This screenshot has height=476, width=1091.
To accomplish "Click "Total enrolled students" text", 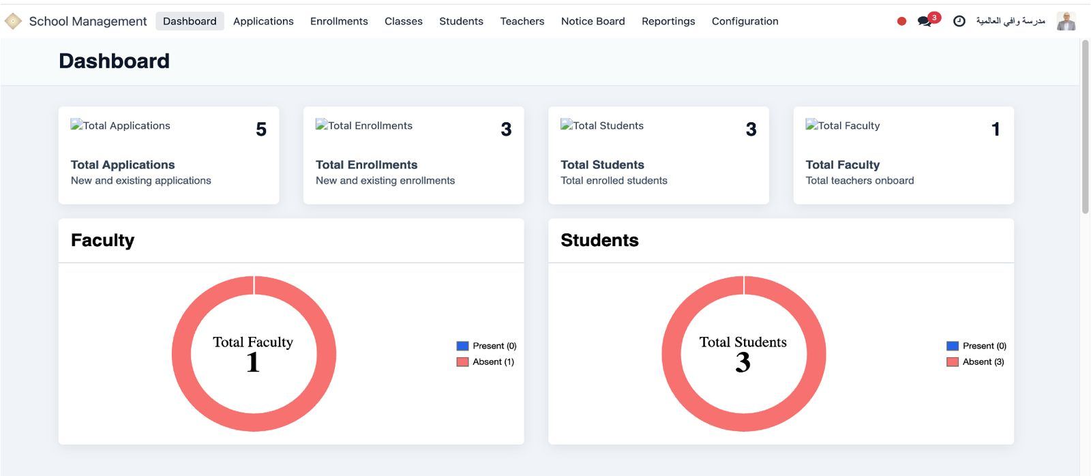I will 614,181.
